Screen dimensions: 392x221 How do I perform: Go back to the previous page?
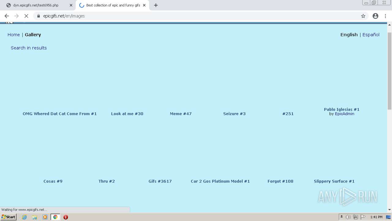(7, 16)
